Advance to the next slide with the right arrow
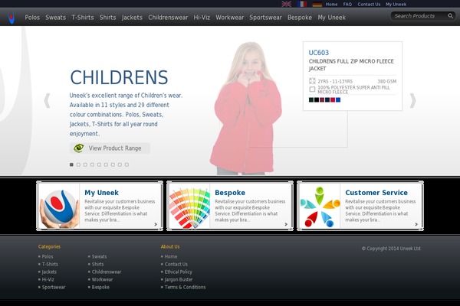The width and height of the screenshot is (460, 306). tap(412, 101)
